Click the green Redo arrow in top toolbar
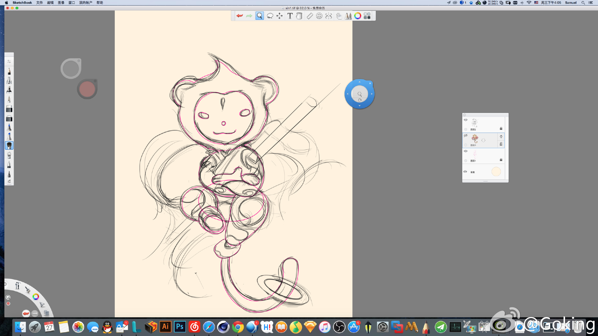This screenshot has width=598, height=336. [249, 16]
